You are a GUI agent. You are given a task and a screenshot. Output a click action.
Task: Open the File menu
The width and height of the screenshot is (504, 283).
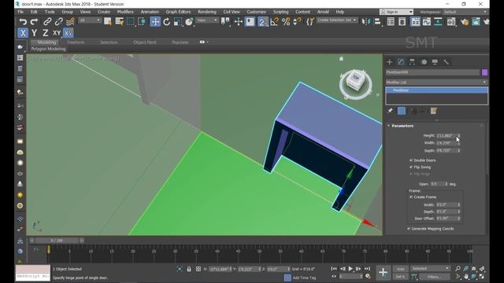(x=20, y=12)
